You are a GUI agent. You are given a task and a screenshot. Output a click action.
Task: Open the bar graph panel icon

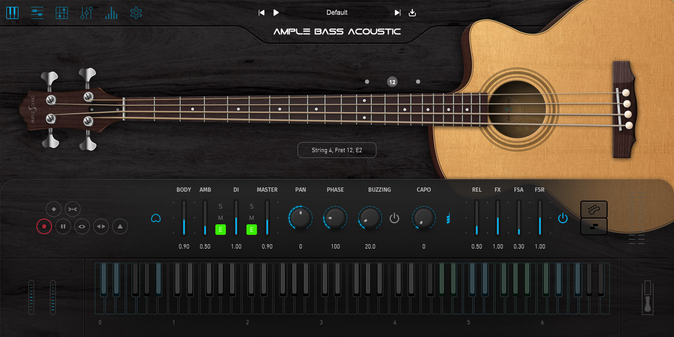pos(111,13)
